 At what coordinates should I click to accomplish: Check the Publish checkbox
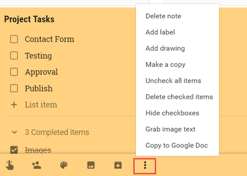(x=14, y=89)
